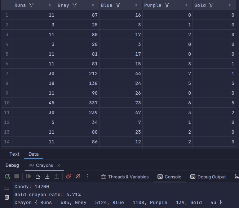
Task: Resume program execution
Action: click(x=28, y=176)
